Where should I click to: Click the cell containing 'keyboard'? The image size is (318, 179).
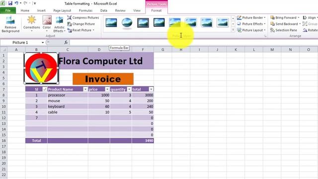pos(68,106)
